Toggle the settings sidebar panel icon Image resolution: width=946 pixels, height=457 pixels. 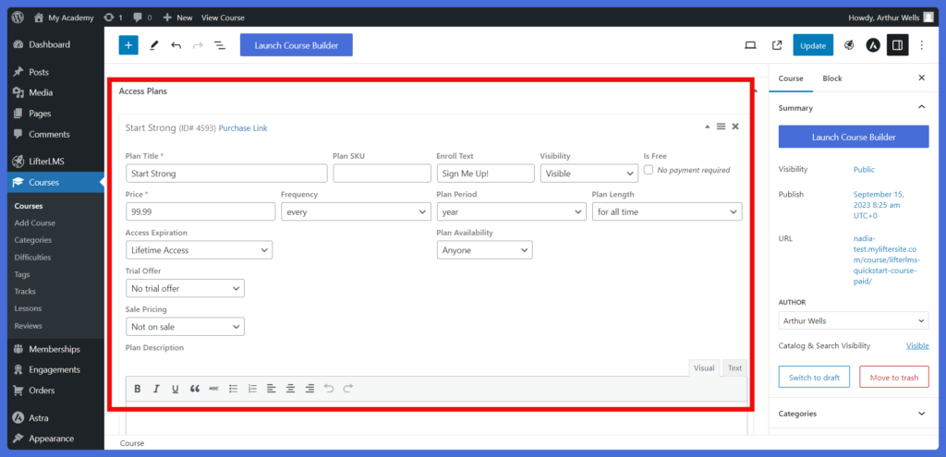897,45
